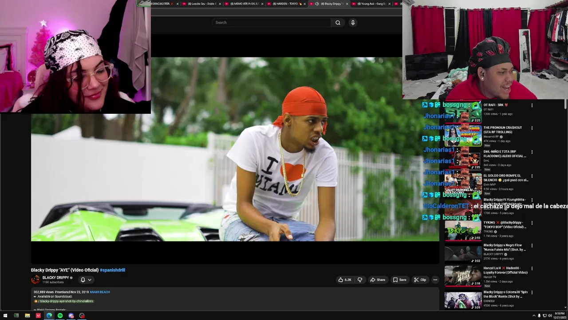The image size is (568, 320).
Task: Open options for Hanzel La H Loyalty Forever
Action: [x=532, y=268]
